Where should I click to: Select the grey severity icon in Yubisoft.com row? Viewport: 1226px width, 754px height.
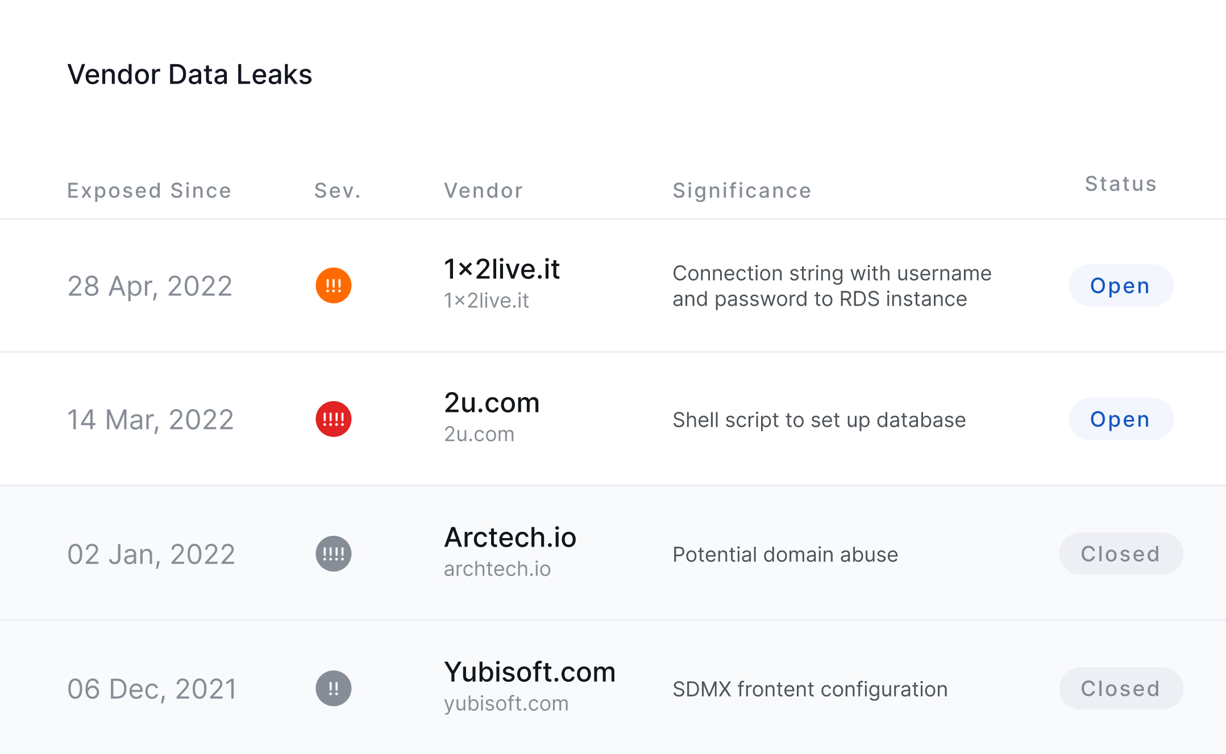coord(334,688)
